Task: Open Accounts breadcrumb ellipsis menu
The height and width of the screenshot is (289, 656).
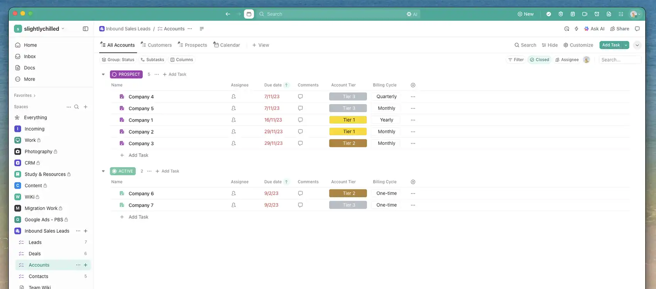Action: [x=190, y=29]
